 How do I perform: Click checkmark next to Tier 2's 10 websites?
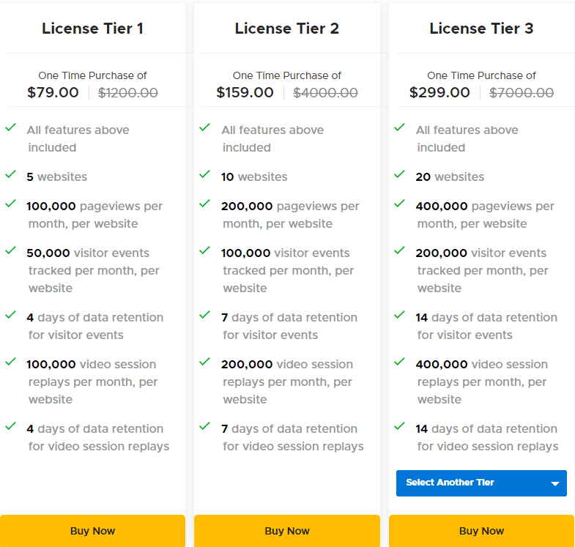(205, 174)
